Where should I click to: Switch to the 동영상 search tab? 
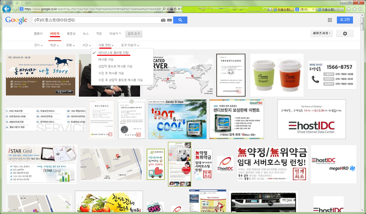tap(71, 33)
